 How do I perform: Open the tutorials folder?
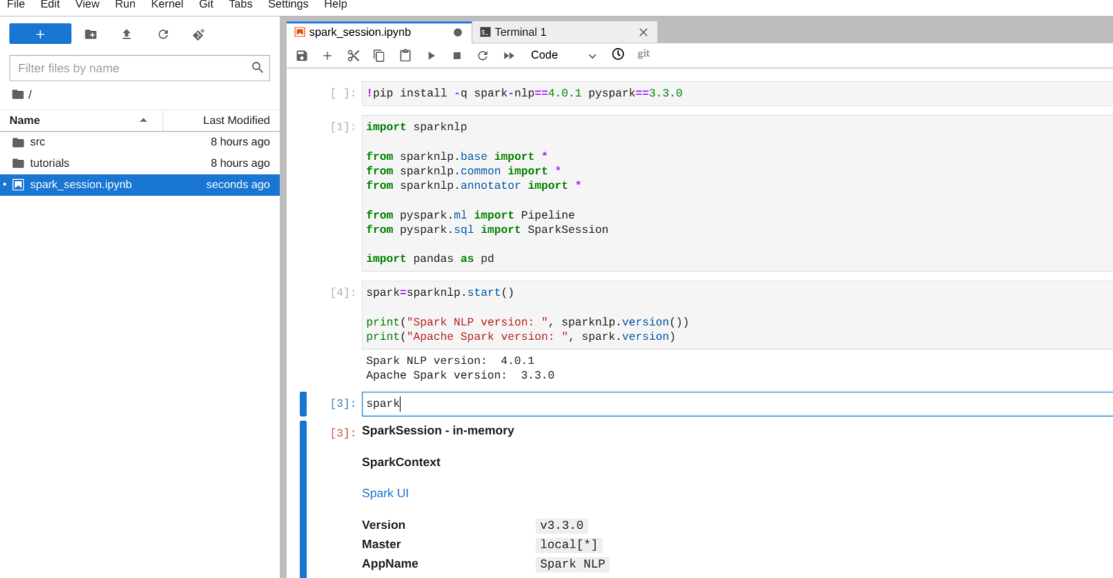[x=50, y=163]
